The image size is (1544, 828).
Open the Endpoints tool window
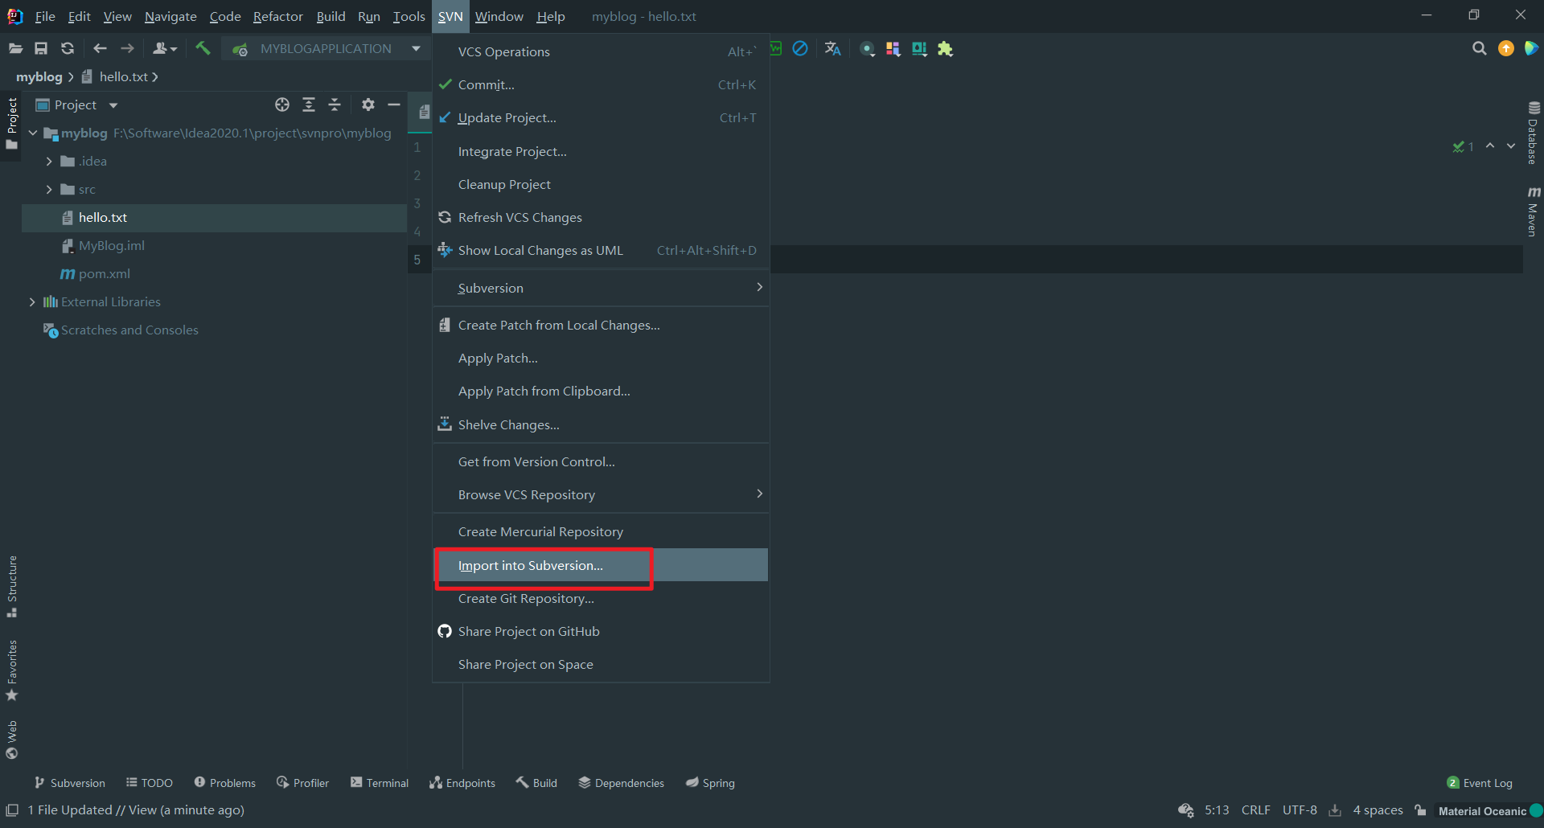[x=462, y=783]
